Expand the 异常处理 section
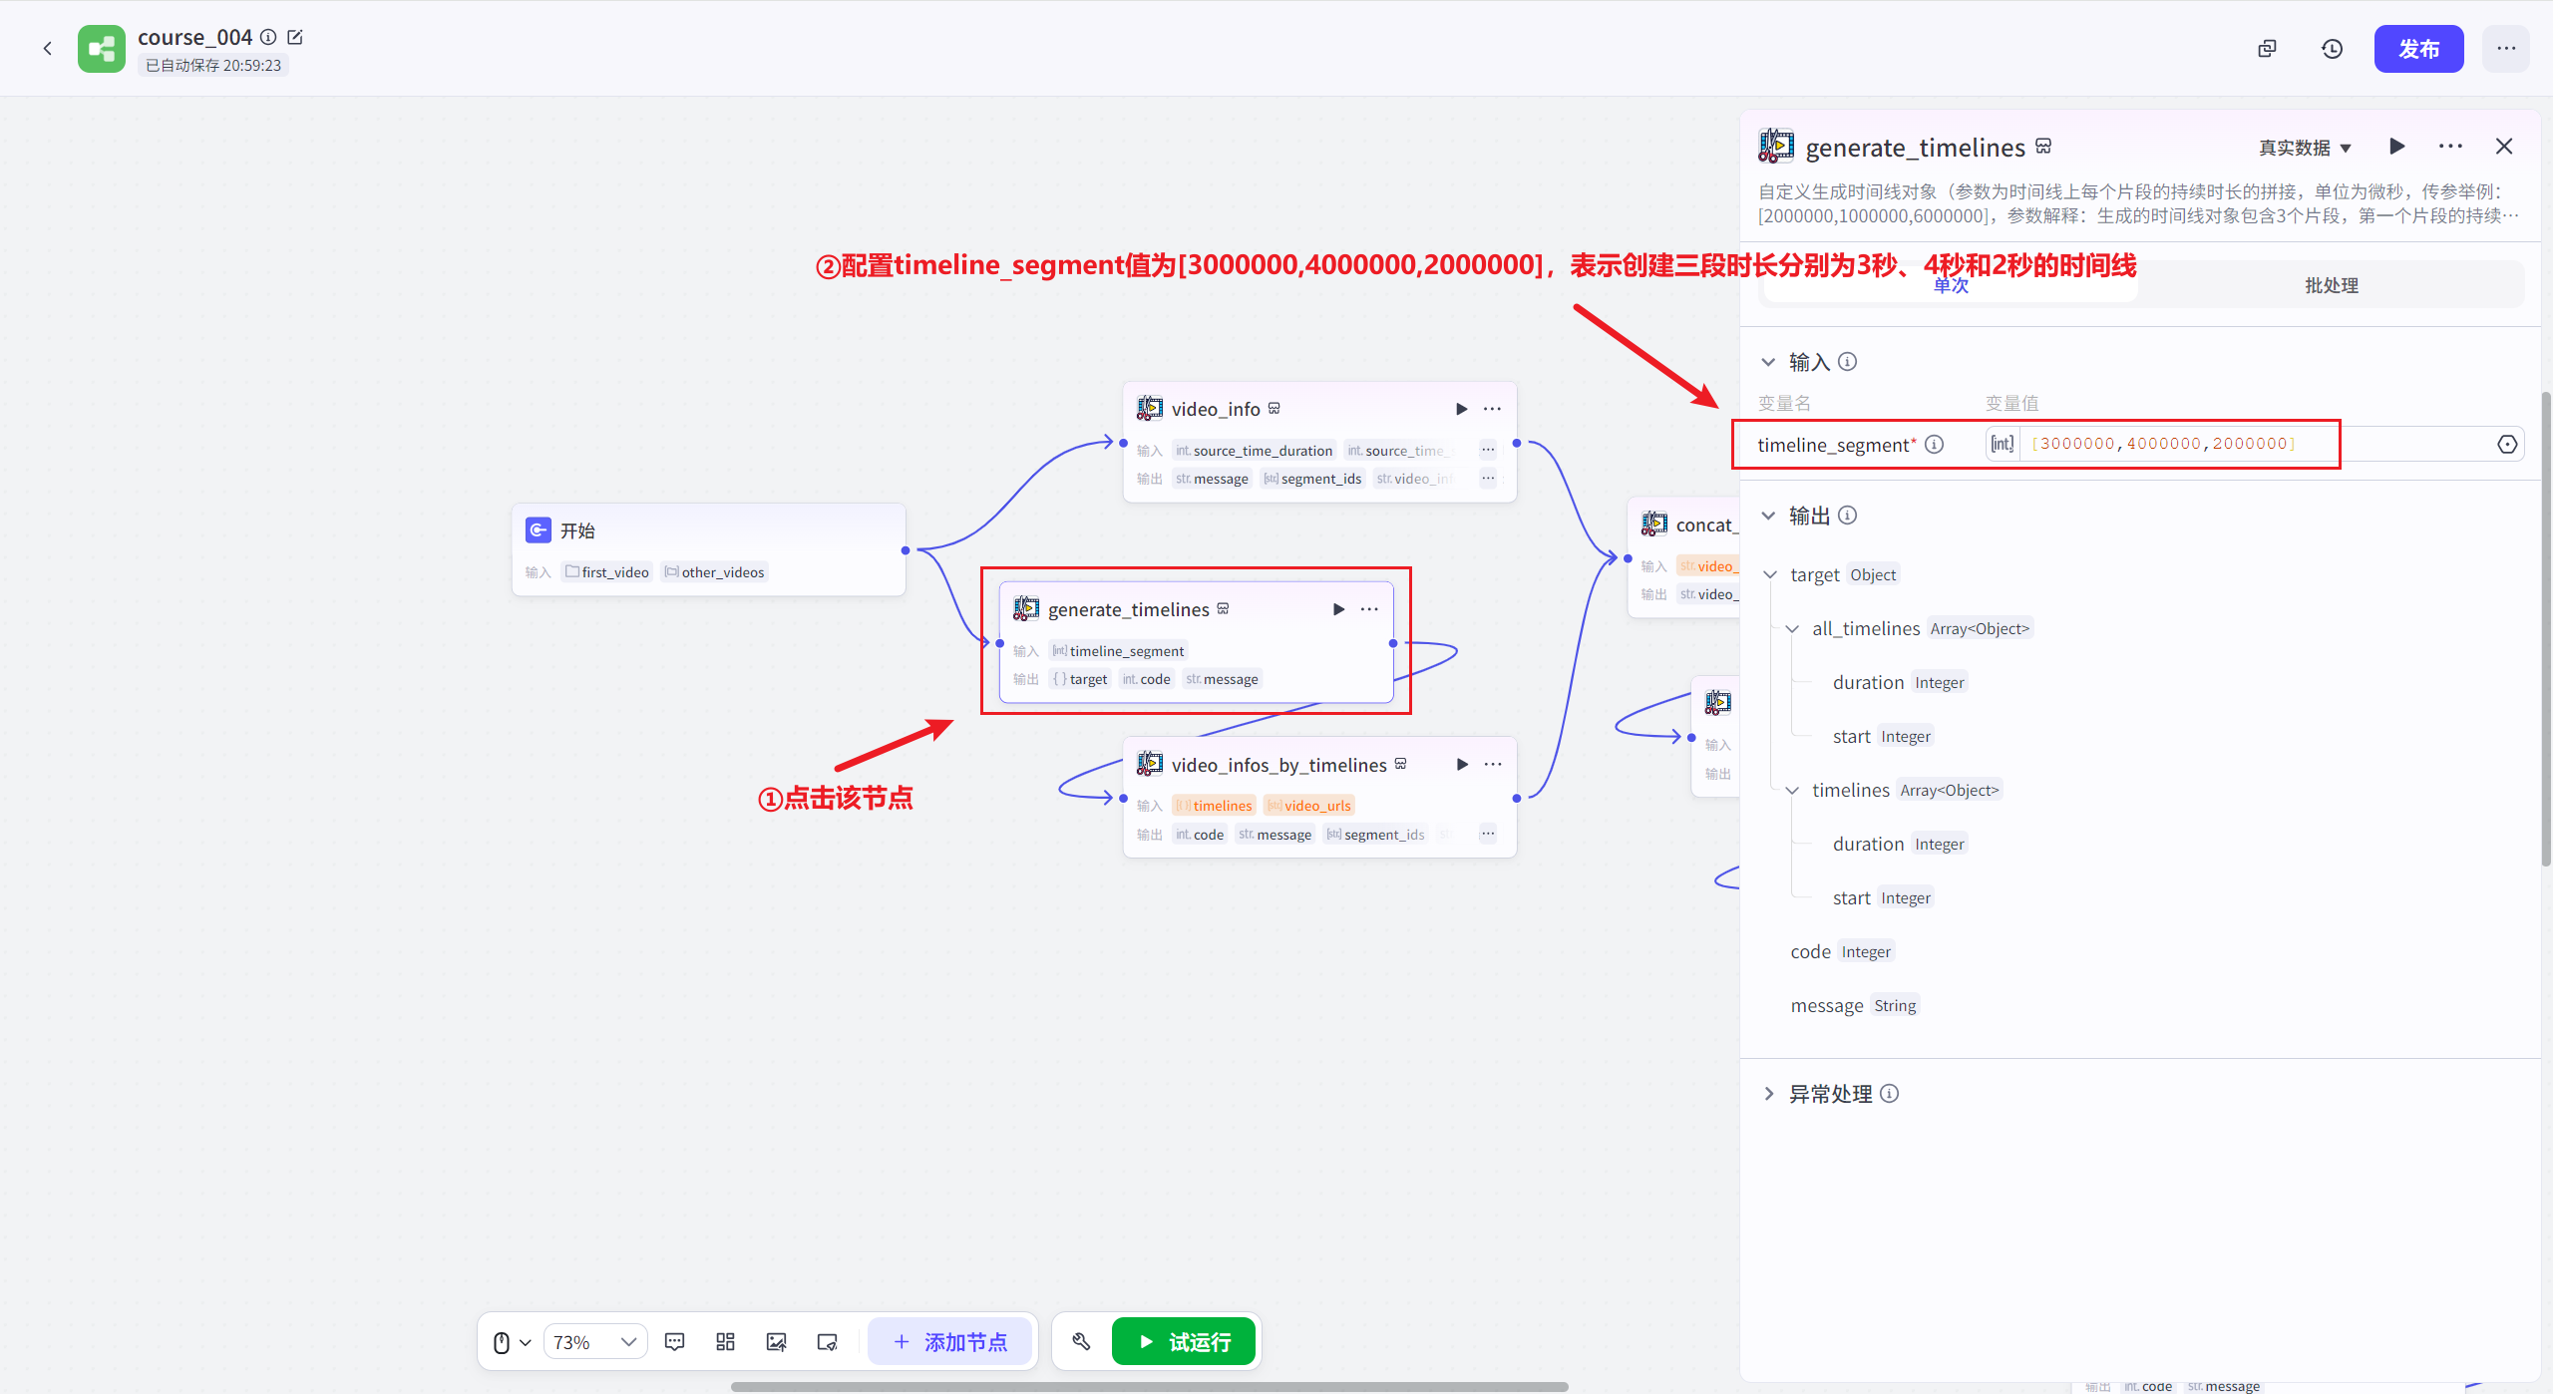Viewport: 2553px width, 1394px height. [1769, 1094]
